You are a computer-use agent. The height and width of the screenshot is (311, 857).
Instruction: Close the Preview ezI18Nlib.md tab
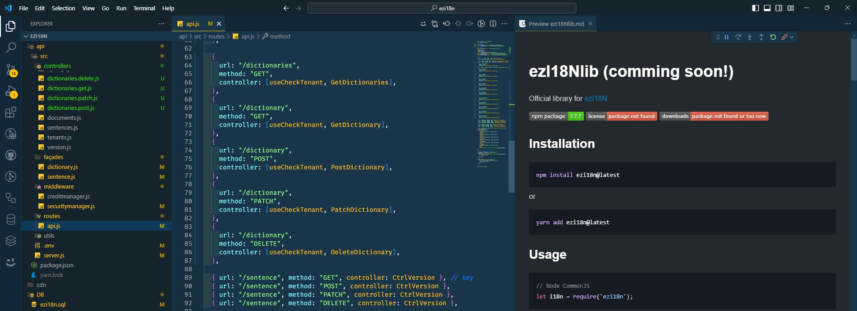point(590,24)
